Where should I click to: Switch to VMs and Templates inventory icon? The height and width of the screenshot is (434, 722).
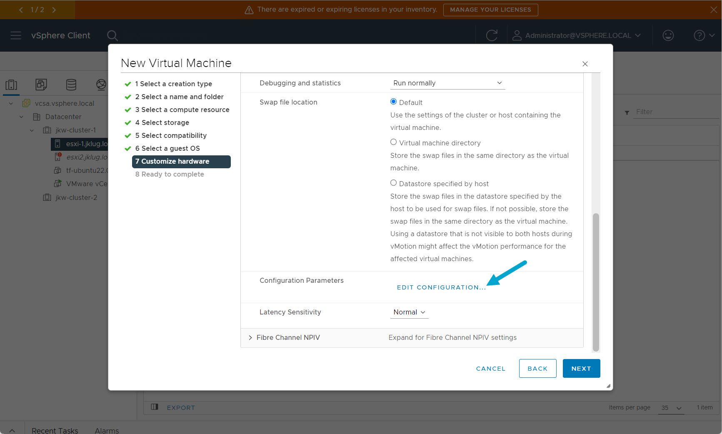41,85
